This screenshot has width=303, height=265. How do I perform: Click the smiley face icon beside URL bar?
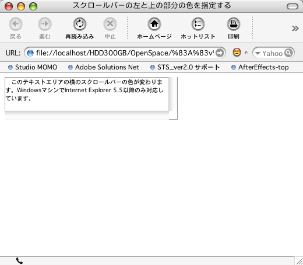[x=237, y=53]
